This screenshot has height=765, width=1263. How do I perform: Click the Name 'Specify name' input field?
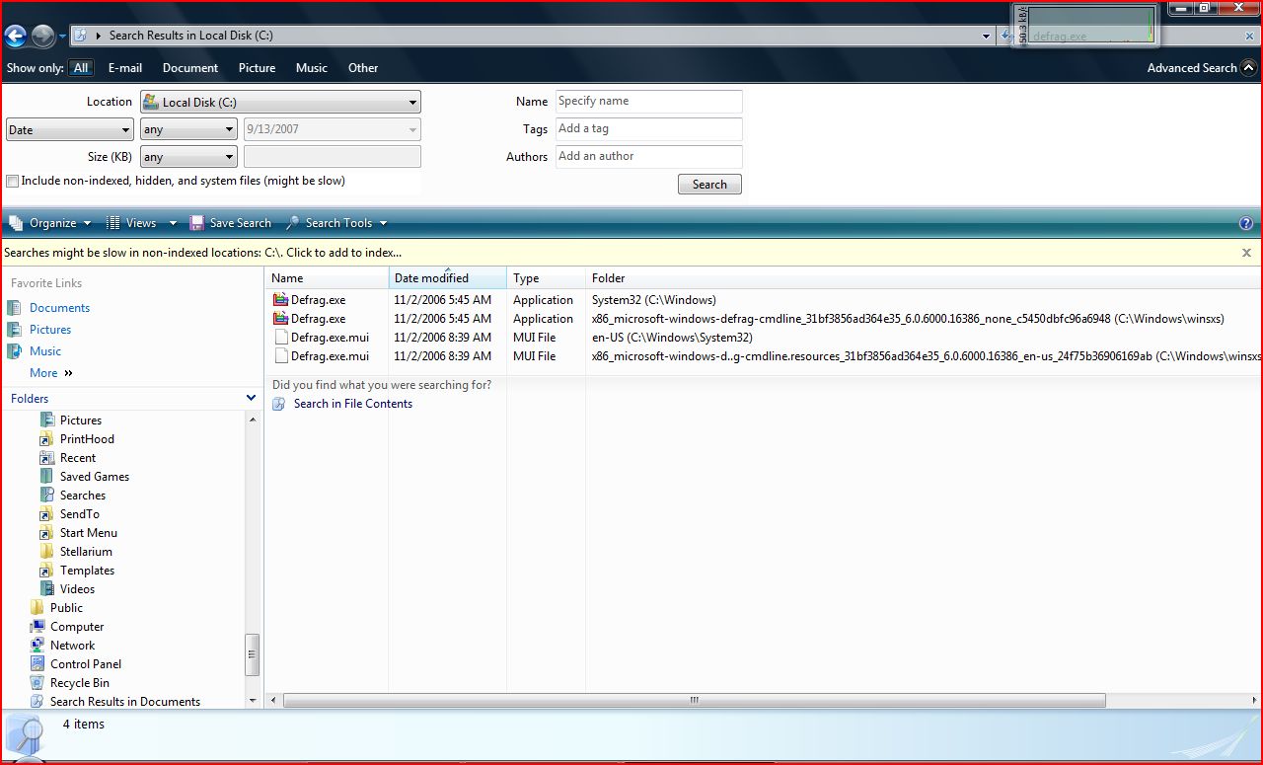coord(648,102)
